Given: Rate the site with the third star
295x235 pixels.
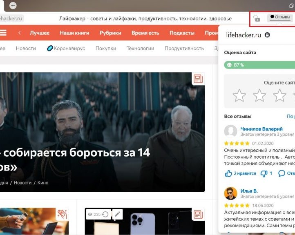Looking at the screenshot, I should (x=279, y=95).
